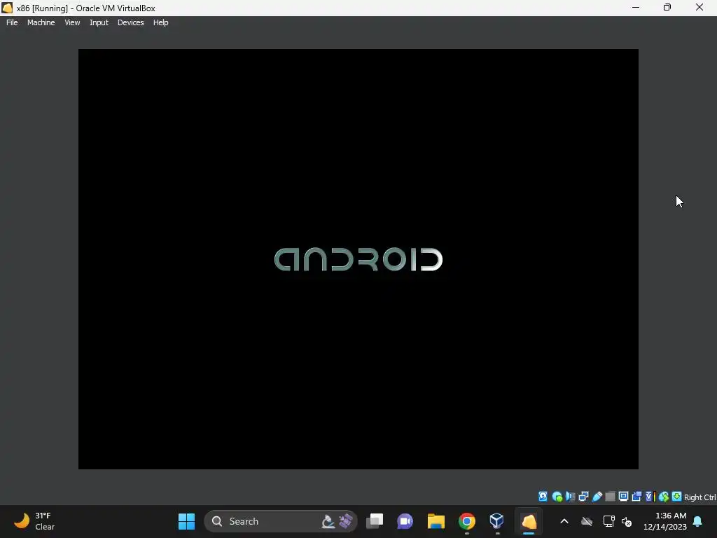Image resolution: width=717 pixels, height=538 pixels.
Task: Click the taskbar Search box
Action: pyautogui.click(x=280, y=521)
